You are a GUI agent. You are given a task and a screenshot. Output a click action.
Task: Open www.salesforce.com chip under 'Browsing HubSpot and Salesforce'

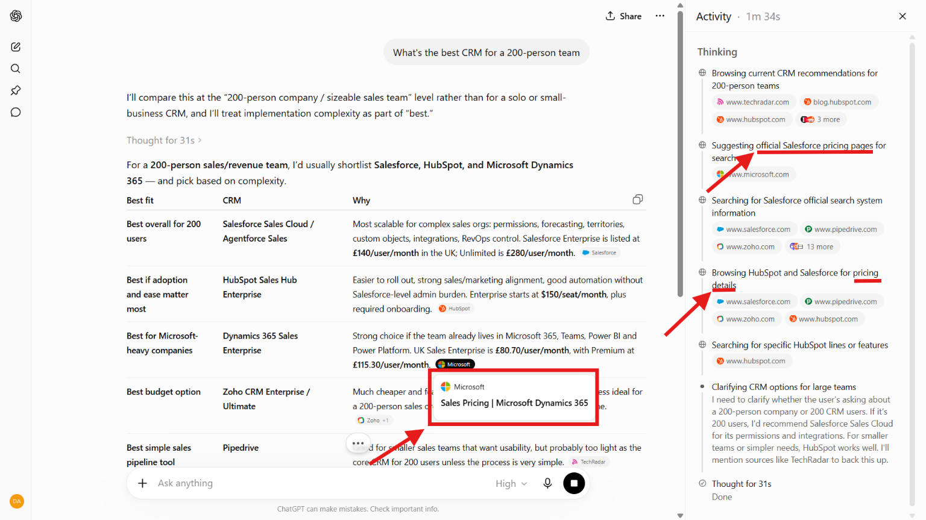pos(754,302)
